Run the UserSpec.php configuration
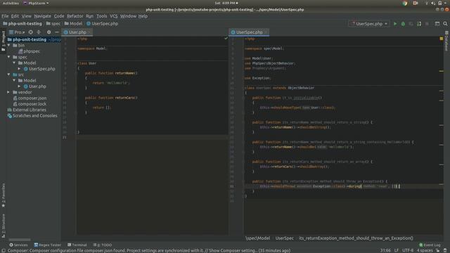450x253 pixels. click(x=395, y=24)
